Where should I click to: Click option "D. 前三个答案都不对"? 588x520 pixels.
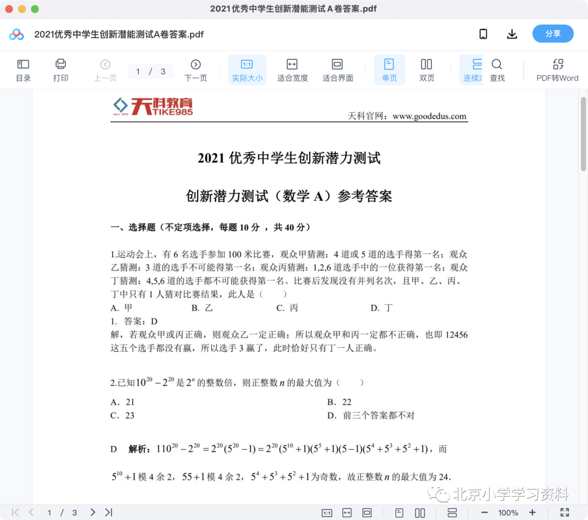tap(371, 415)
